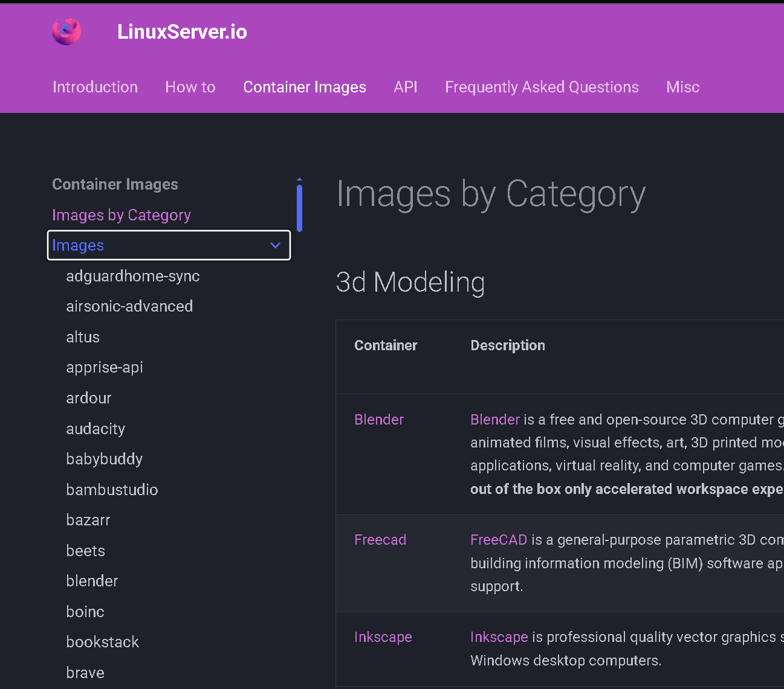Screen dimensions: 784x689
Task: Click the 3d Modeling section heading
Action: pyautogui.click(x=410, y=282)
